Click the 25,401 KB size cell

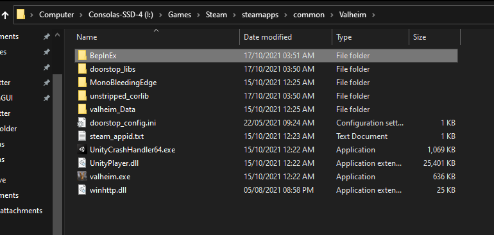[439, 163]
